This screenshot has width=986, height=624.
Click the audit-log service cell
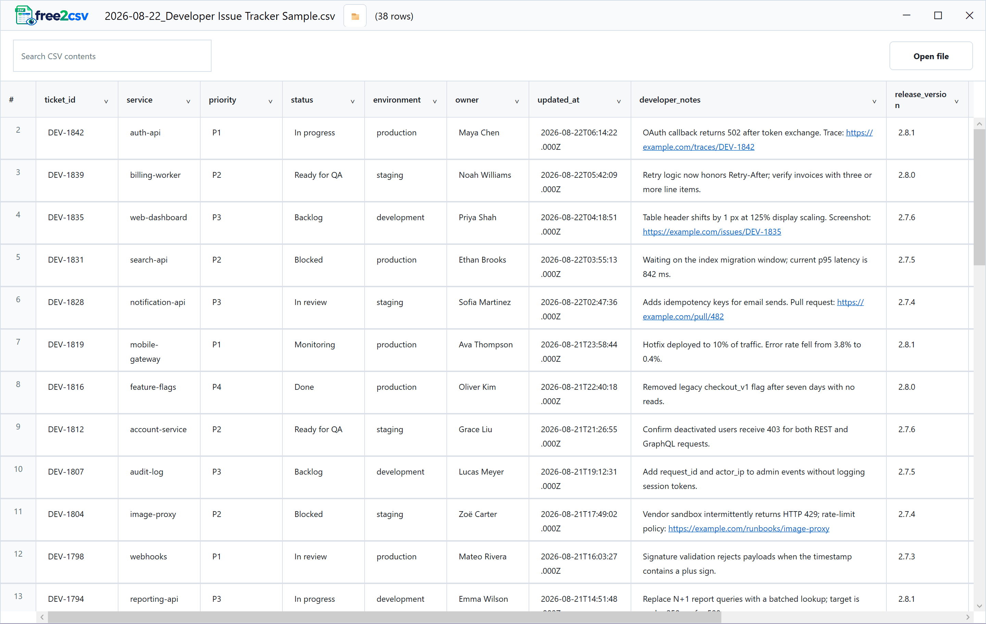[x=159, y=477]
